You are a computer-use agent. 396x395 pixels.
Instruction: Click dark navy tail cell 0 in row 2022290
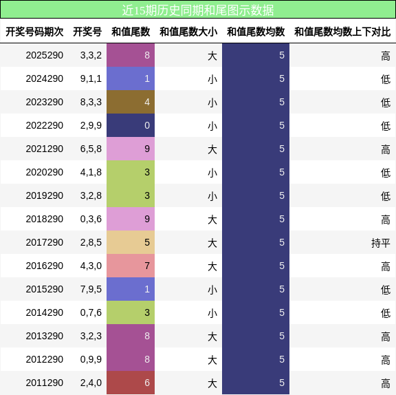(131, 125)
